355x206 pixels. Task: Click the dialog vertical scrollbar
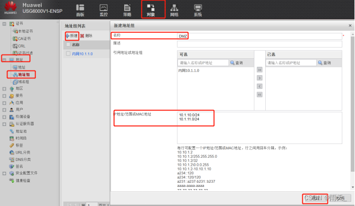352,104
